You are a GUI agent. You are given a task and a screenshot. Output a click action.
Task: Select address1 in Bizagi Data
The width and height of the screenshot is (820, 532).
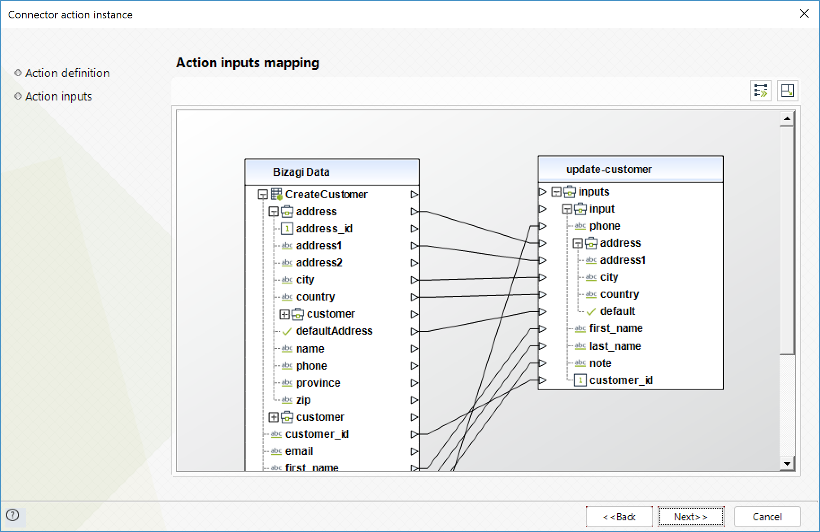(x=319, y=246)
